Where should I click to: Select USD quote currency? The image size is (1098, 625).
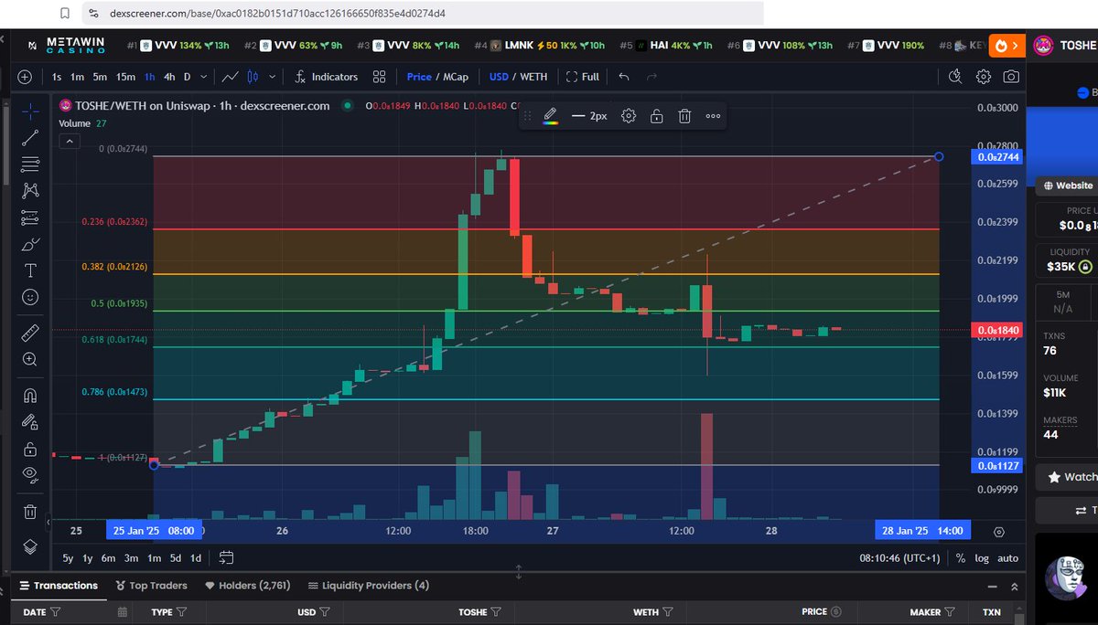coord(499,77)
